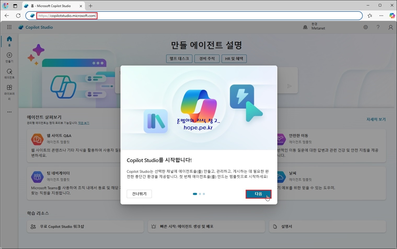Open the help question mark icon
This screenshot has width=397, height=249.
[378, 27]
